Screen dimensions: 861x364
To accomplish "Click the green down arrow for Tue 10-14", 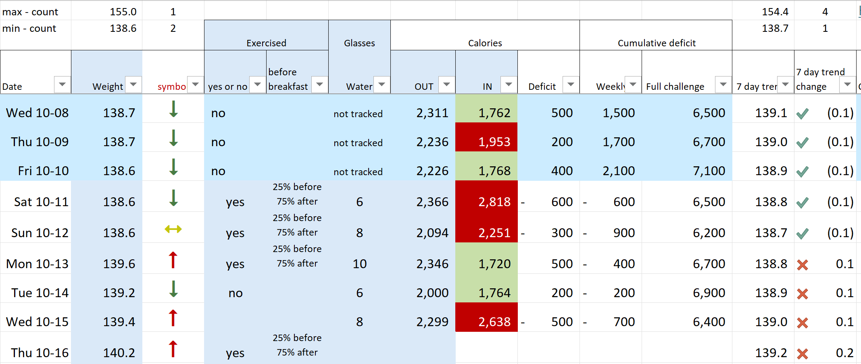I will (173, 289).
